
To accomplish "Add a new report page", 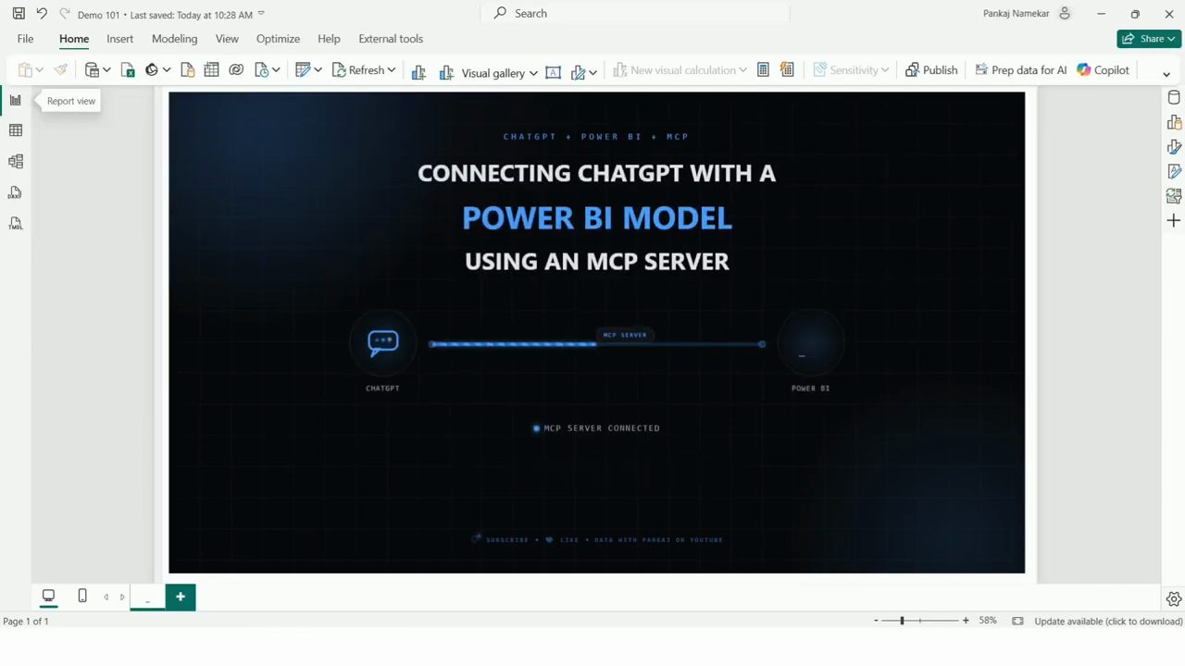I will click(x=181, y=597).
